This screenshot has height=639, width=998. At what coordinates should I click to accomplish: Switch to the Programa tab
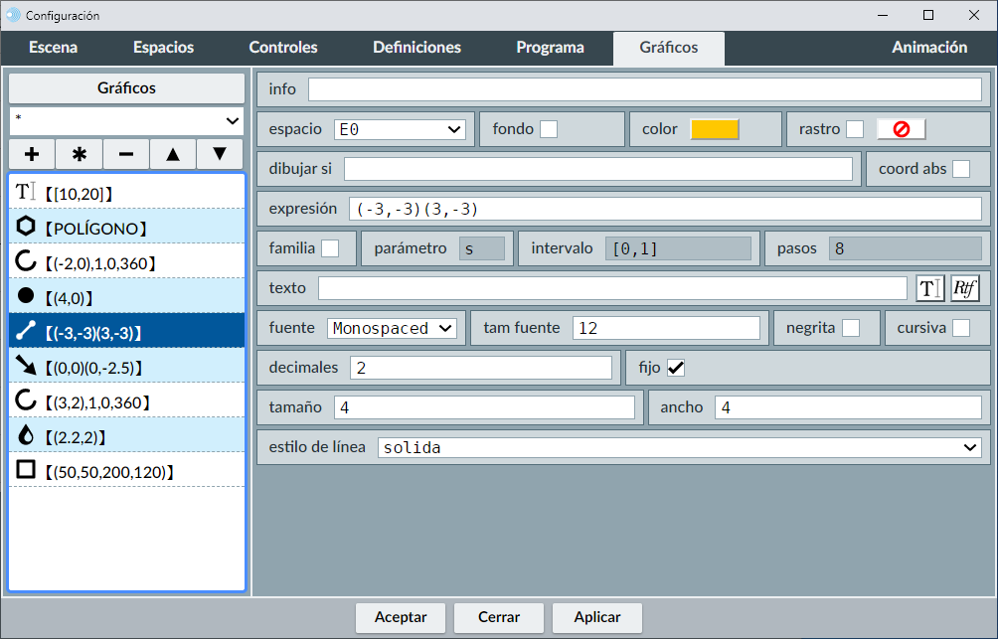tap(550, 48)
